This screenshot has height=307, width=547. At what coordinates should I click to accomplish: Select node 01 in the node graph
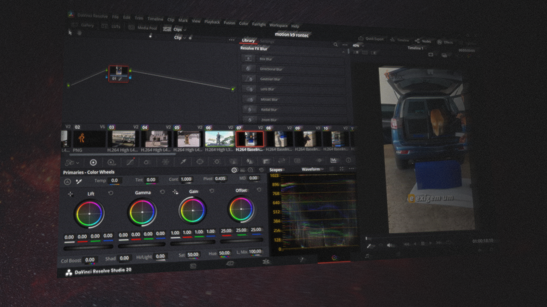pyautogui.click(x=118, y=73)
